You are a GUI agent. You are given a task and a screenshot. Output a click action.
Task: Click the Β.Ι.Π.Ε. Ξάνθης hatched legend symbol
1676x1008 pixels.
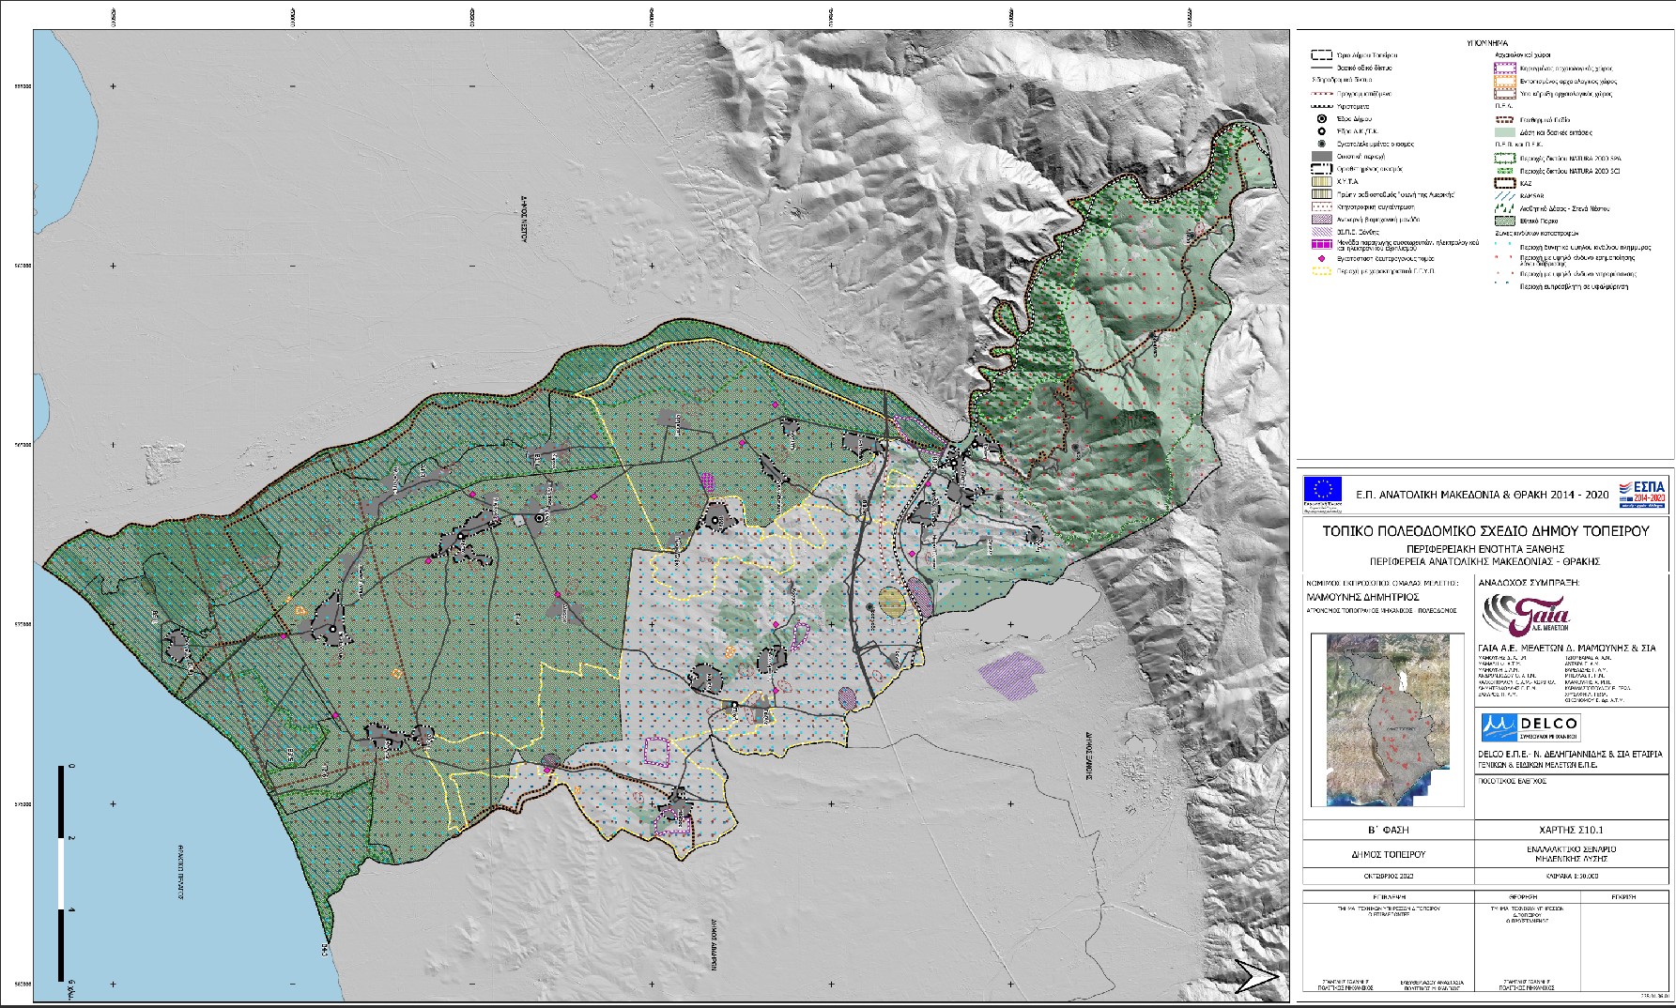(x=1322, y=232)
